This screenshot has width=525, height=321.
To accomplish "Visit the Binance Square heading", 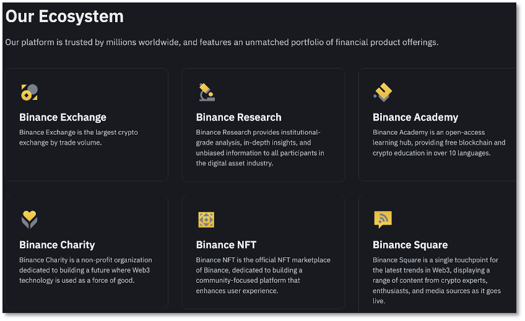I will click(x=410, y=244).
